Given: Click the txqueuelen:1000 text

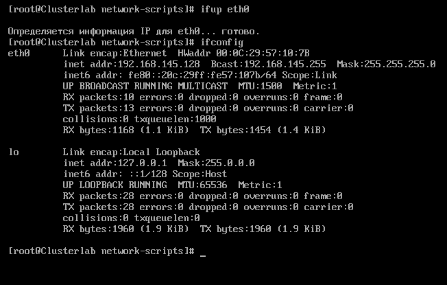Looking at the screenshot, I should click(x=176, y=119).
